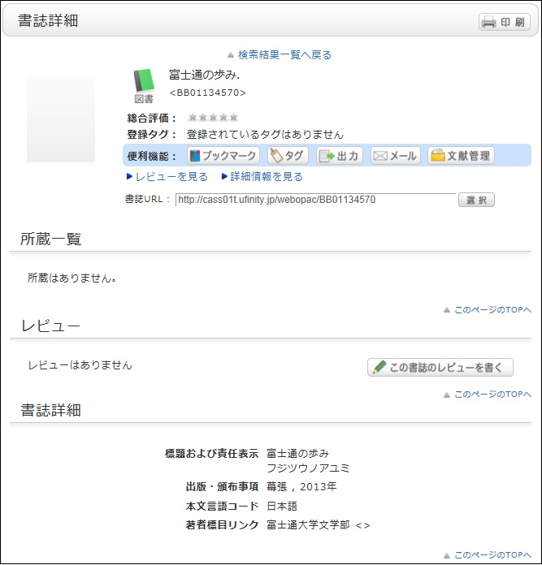
Task: Click the blank book cover thumbnail
Action: 61,119
